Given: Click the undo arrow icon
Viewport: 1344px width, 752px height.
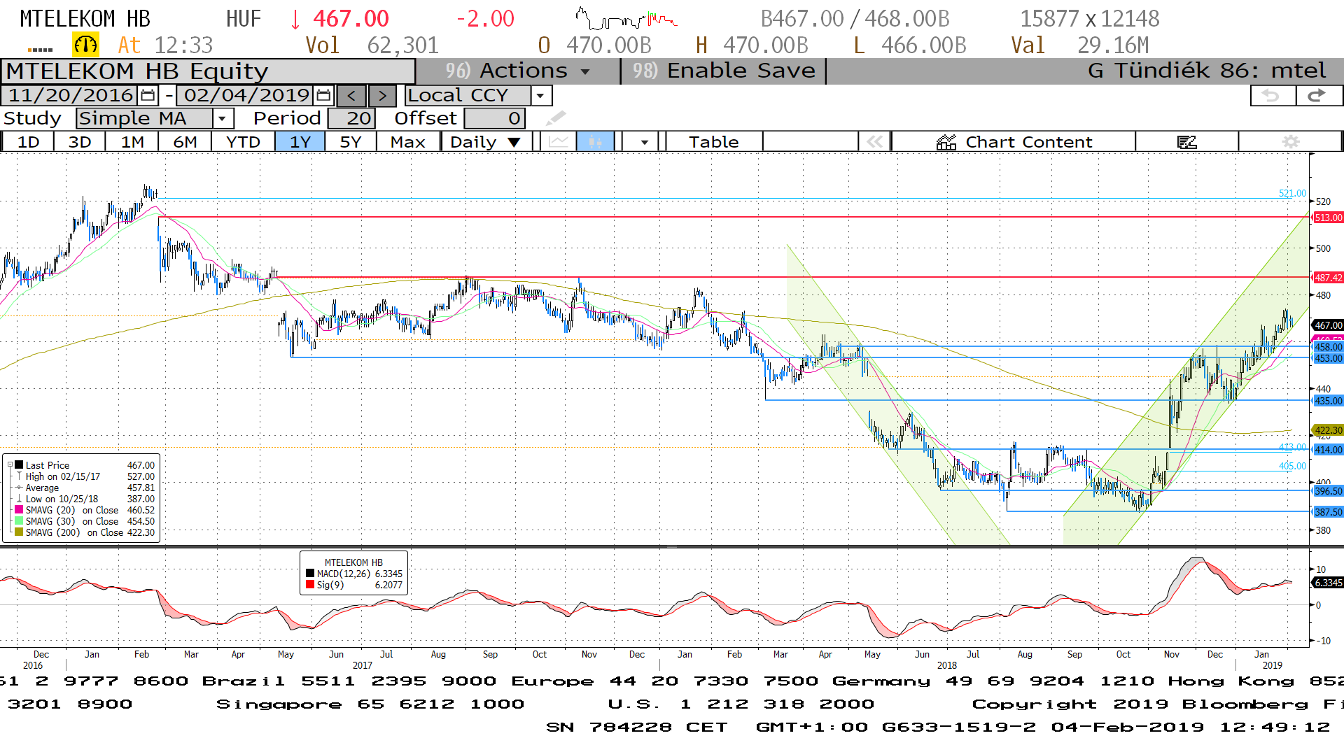Looking at the screenshot, I should (1272, 96).
